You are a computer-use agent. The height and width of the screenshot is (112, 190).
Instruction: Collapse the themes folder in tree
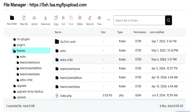coord(12,51)
